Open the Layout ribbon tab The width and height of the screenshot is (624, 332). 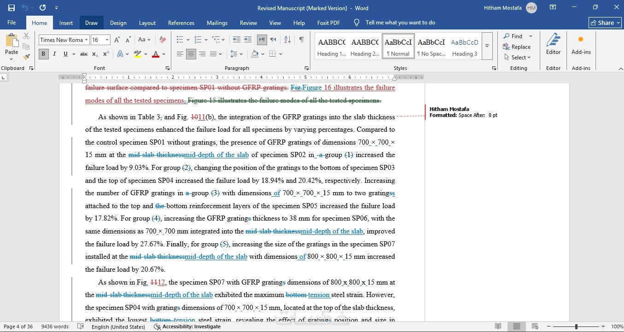click(x=147, y=23)
